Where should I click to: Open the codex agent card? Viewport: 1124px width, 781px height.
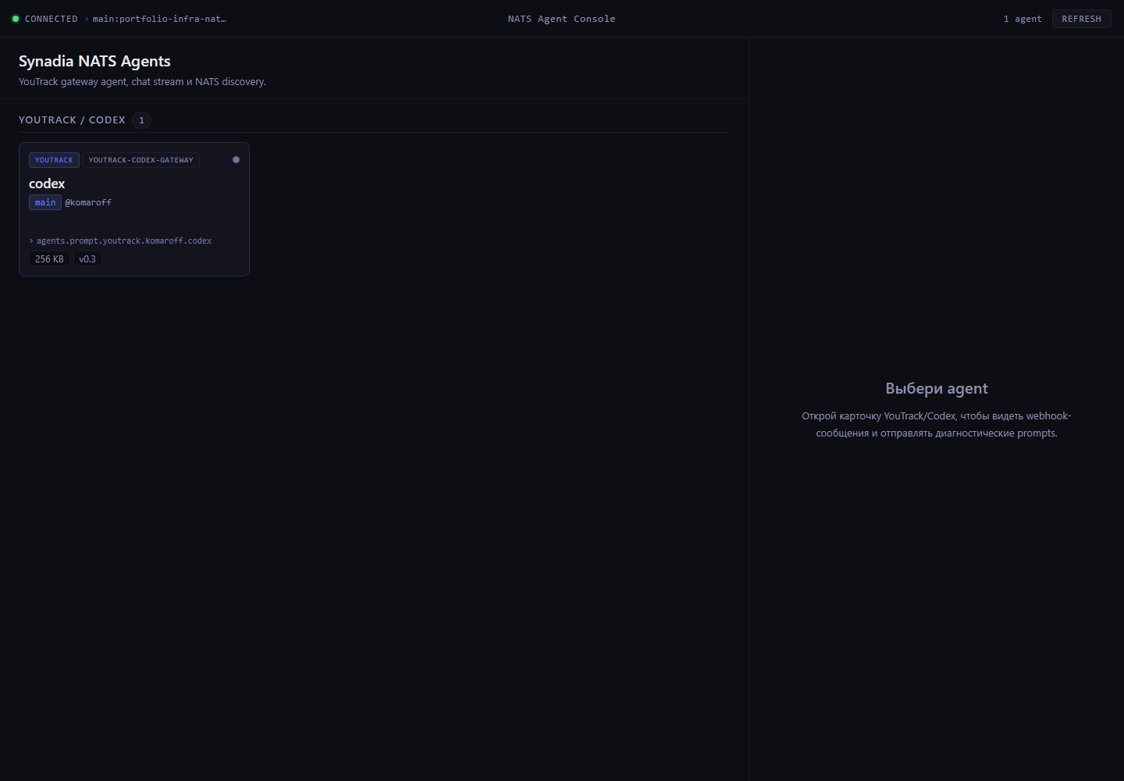click(x=134, y=209)
